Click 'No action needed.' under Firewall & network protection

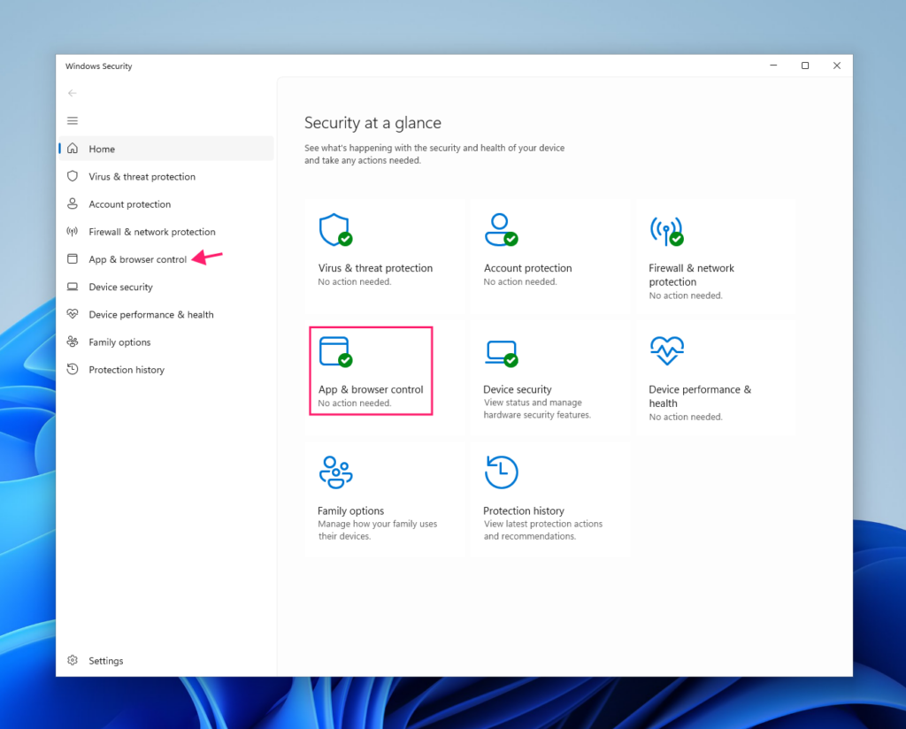coord(686,295)
